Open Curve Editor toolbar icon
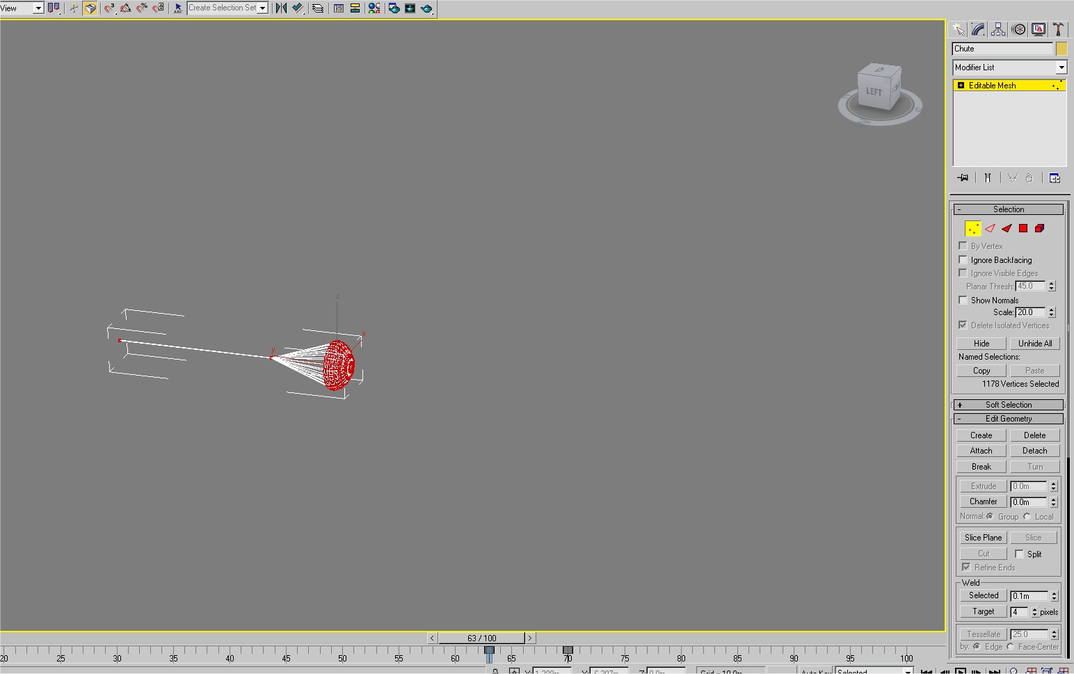 339,8
